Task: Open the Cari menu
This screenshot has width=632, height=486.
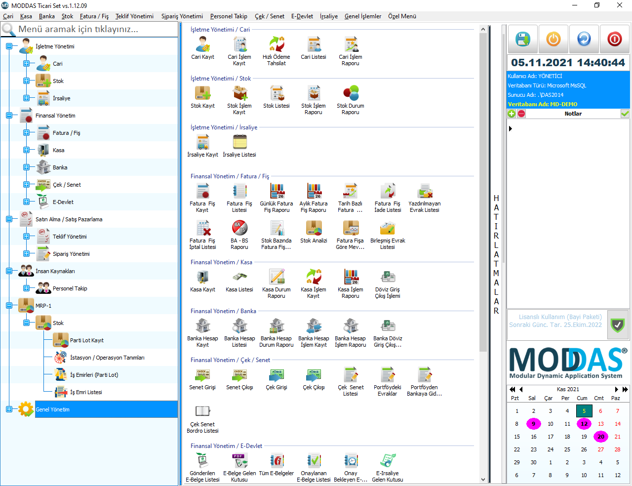Action: pyautogui.click(x=8, y=16)
